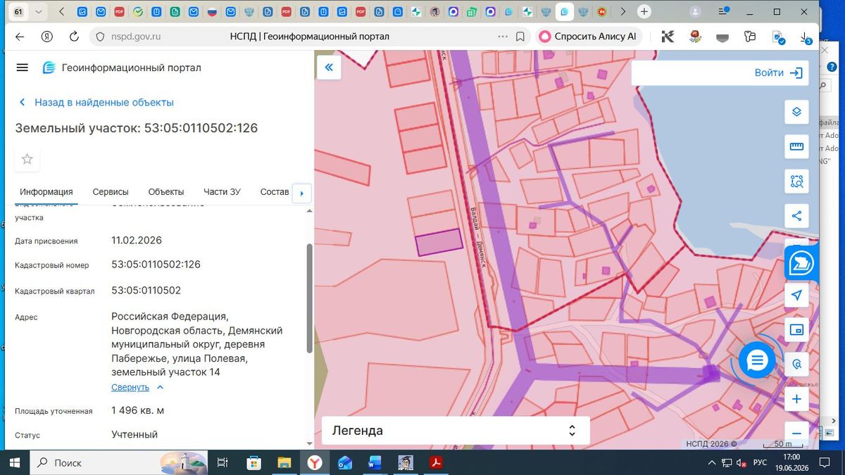
Task: Open the Части ЗУ tab
Action: click(222, 191)
